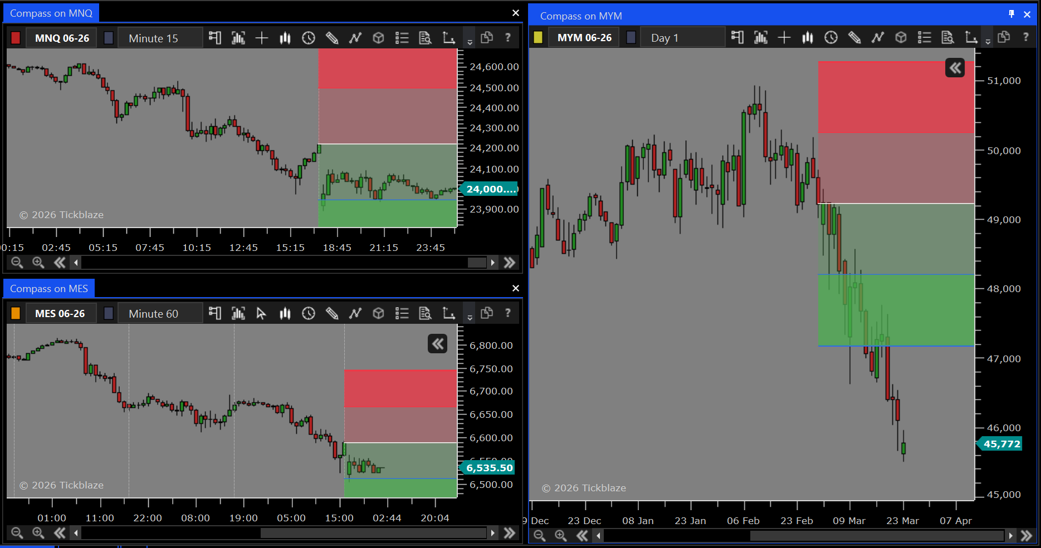Switch to Compass on MNQ tab
Viewport: 1041px width, 548px height.
[x=51, y=13]
